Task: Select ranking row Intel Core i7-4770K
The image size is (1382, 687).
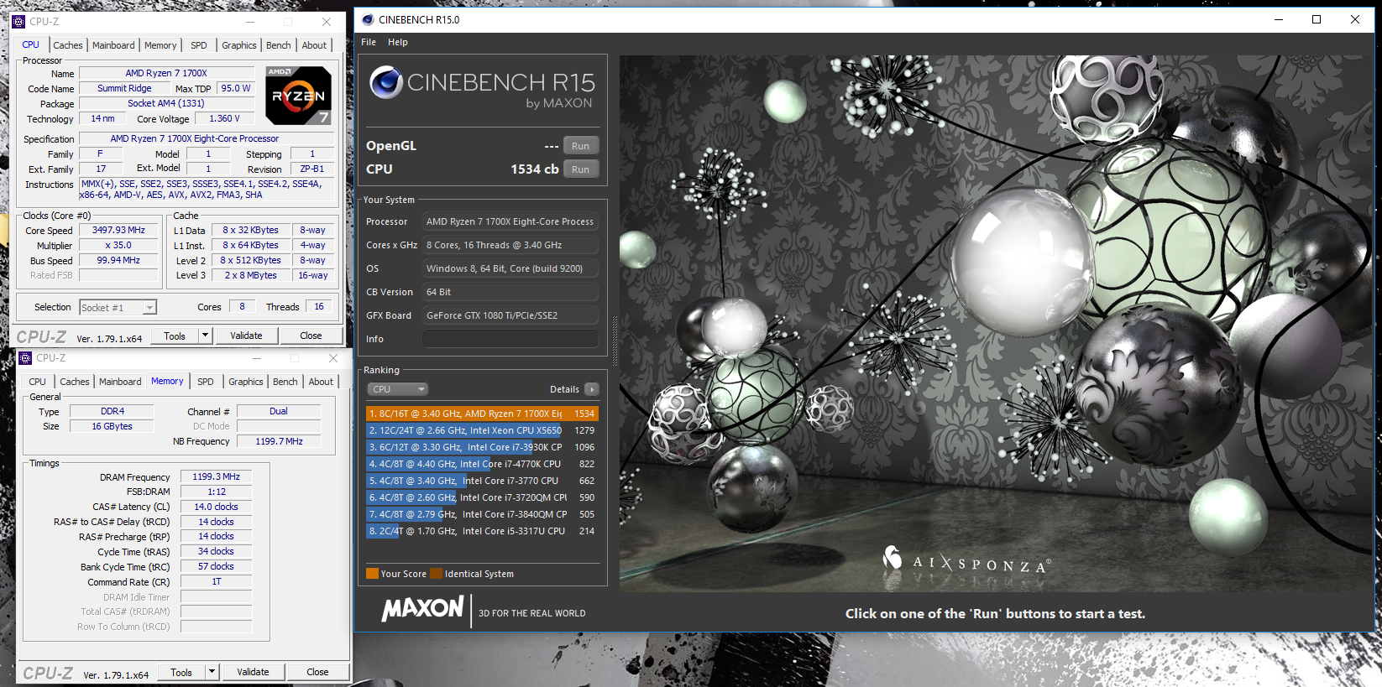Action: point(482,464)
